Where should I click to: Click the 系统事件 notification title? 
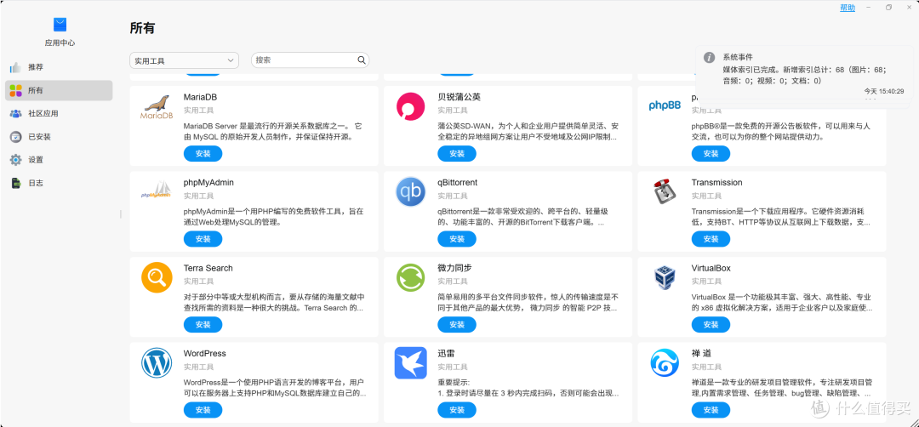click(x=737, y=57)
